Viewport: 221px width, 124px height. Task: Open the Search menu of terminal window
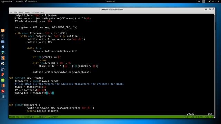(27, 12)
